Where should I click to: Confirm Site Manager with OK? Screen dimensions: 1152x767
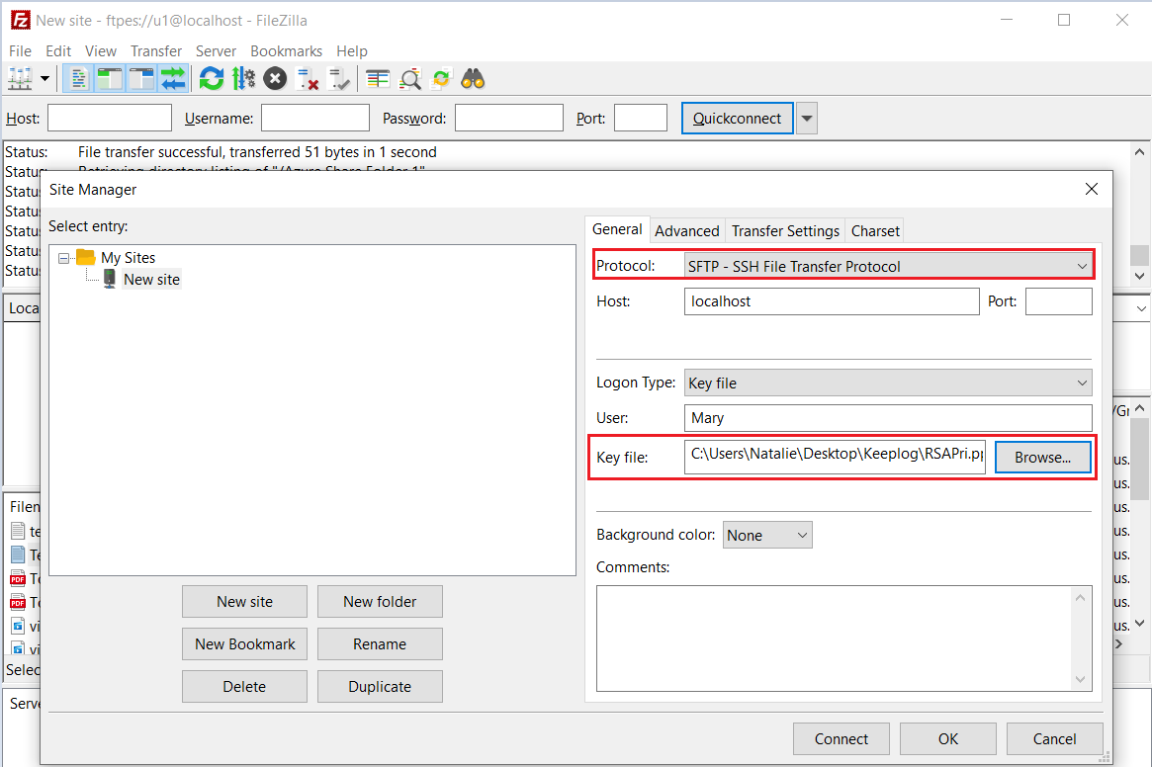(x=947, y=739)
